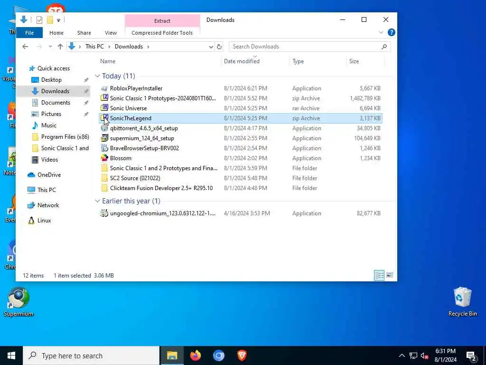Screen dimensions: 486x365
Task: Click the back navigation arrow
Action: 25,47
